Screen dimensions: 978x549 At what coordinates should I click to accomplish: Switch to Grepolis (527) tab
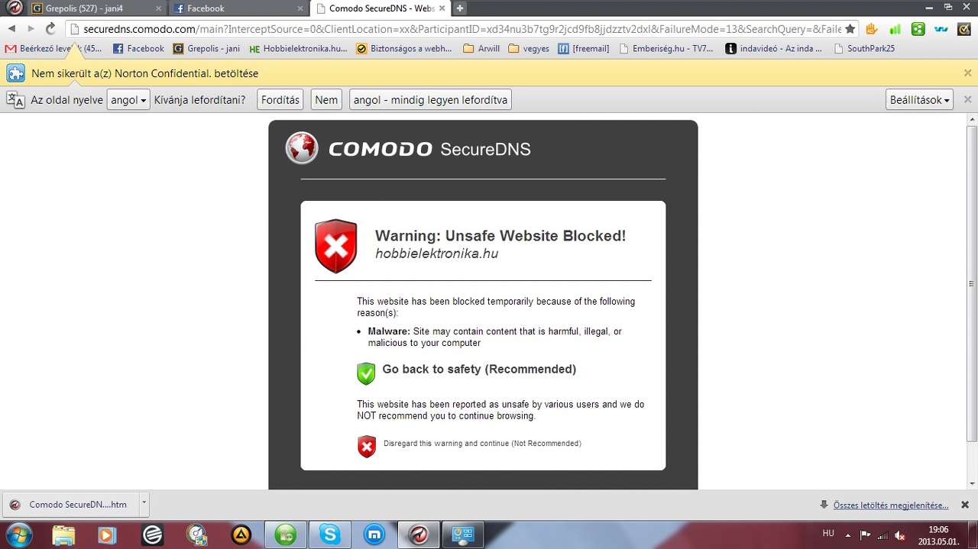point(95,8)
